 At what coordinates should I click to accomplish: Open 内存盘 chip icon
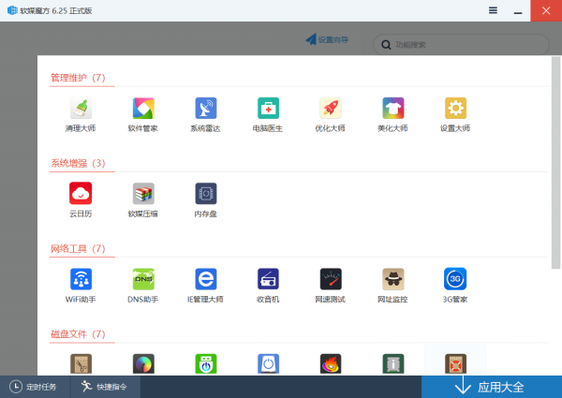pos(206,194)
